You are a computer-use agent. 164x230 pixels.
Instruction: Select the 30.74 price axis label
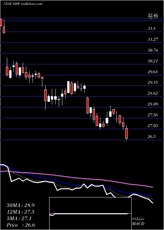153,50
